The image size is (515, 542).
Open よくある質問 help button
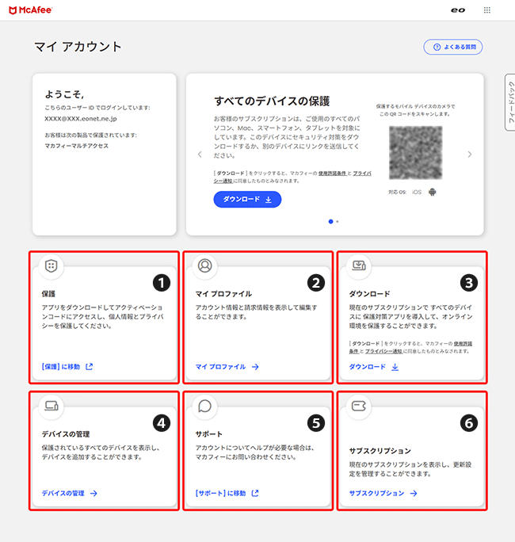point(452,47)
